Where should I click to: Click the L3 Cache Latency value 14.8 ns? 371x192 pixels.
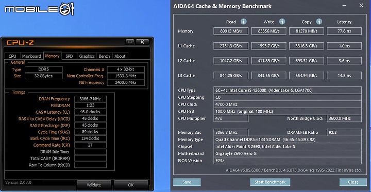point(344,76)
